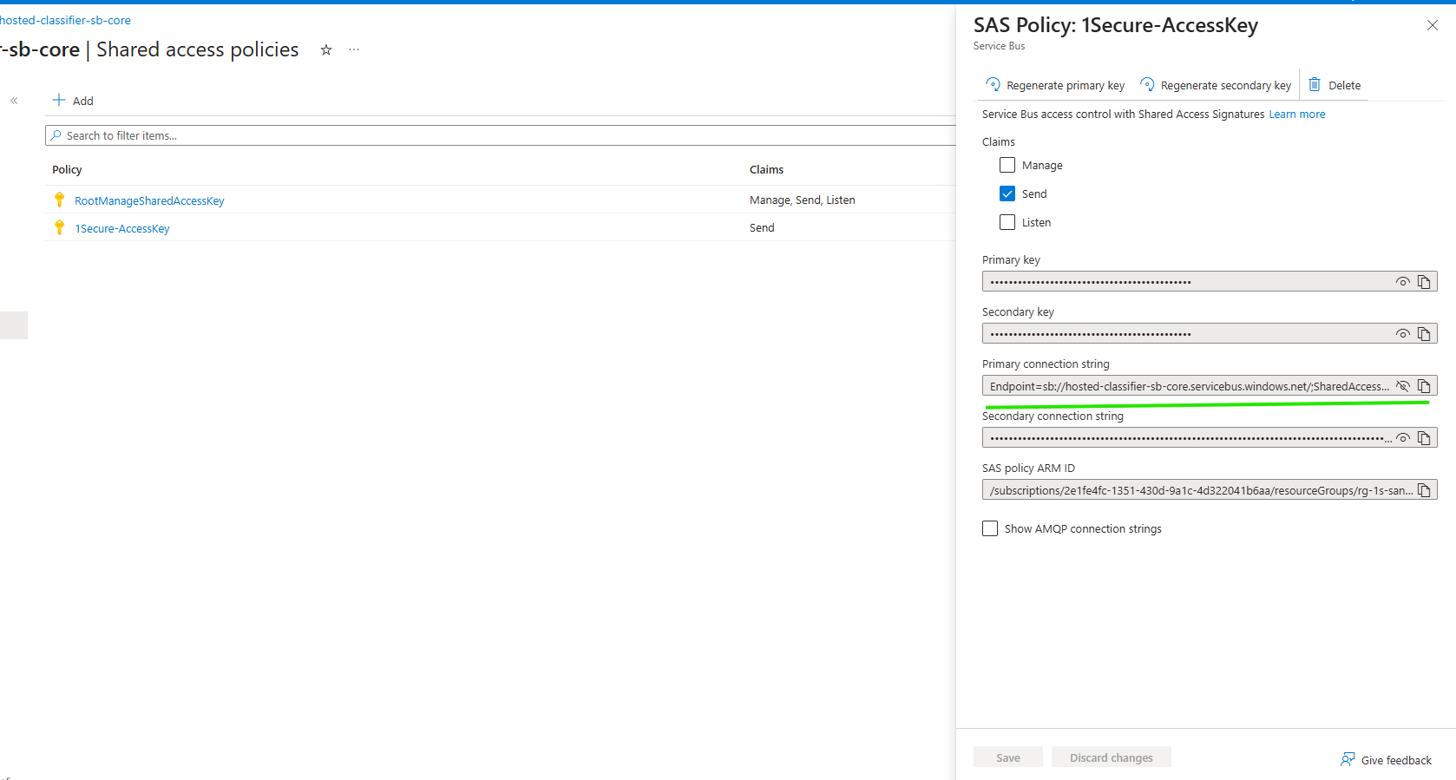
Task: Enable the Manage claim checkbox
Action: (x=1007, y=165)
